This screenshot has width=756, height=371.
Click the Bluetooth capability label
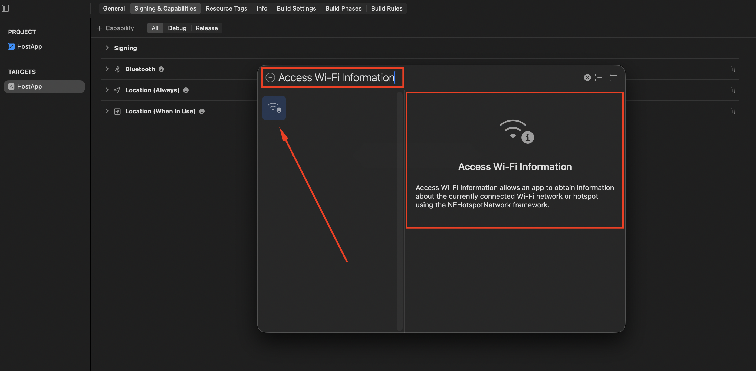click(x=140, y=69)
